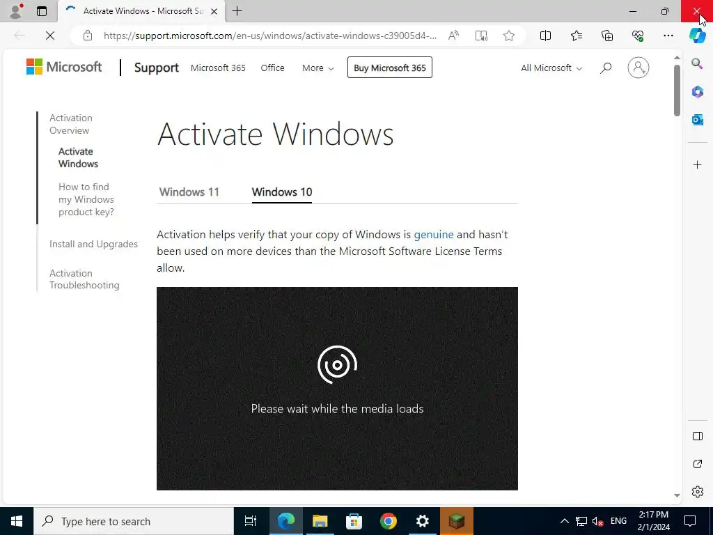
Task: Open the Edge profile icon
Action: pyautogui.click(x=17, y=11)
